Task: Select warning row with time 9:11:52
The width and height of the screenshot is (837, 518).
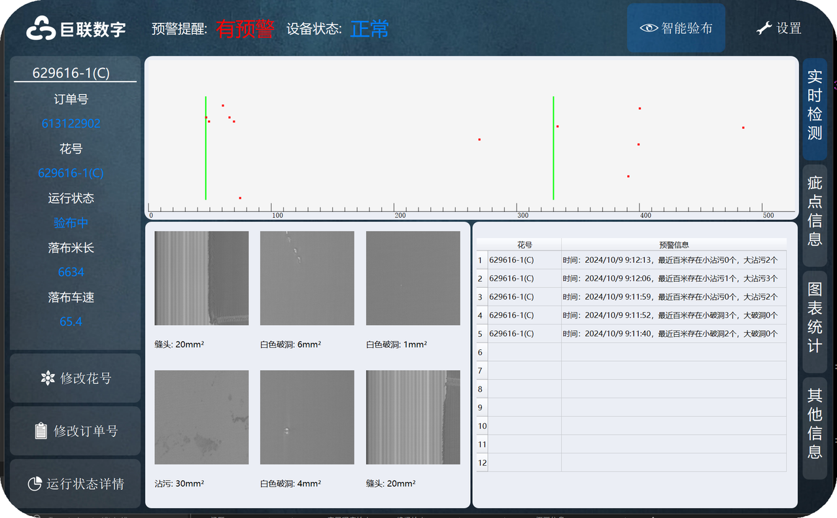Action: (x=632, y=315)
